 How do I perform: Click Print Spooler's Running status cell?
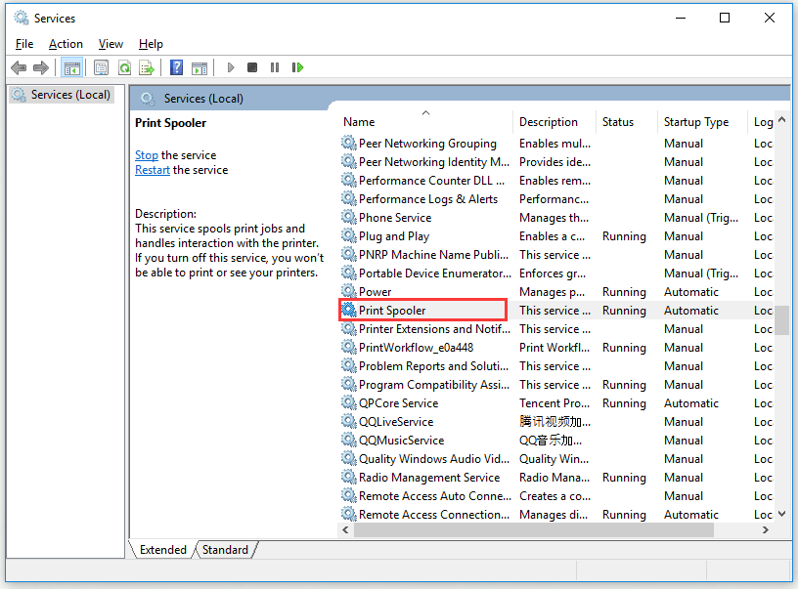click(x=624, y=310)
